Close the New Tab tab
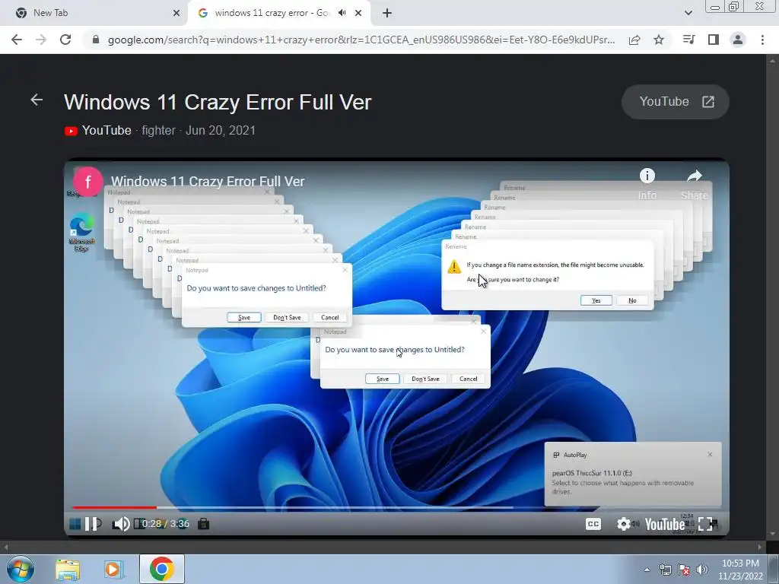779x584 pixels. [x=176, y=13]
